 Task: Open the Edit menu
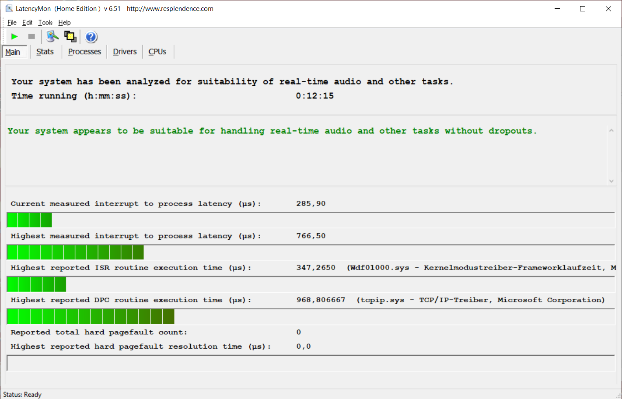27,23
